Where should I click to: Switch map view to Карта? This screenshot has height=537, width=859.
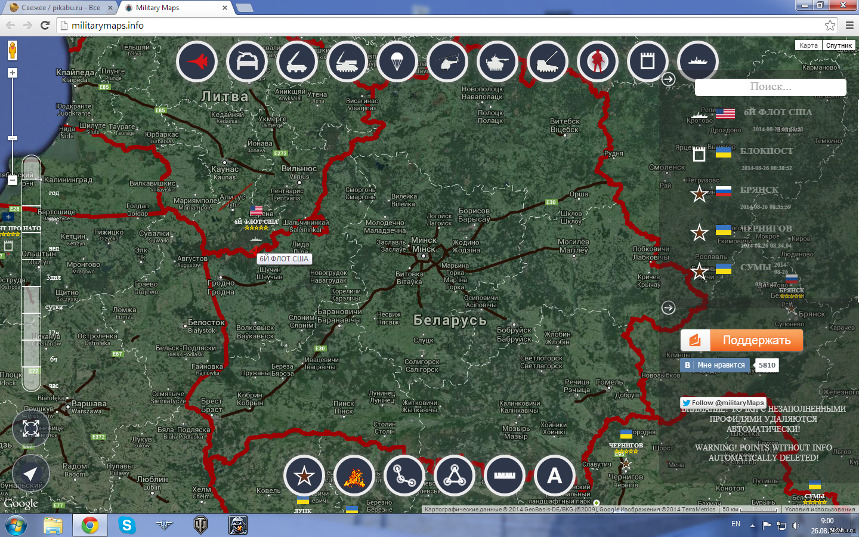pos(808,45)
